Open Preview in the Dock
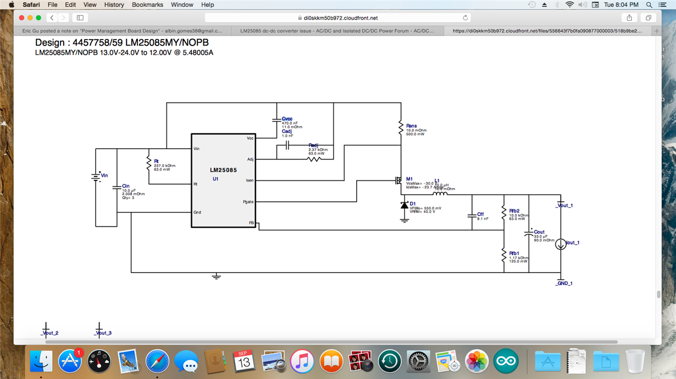 [273, 361]
